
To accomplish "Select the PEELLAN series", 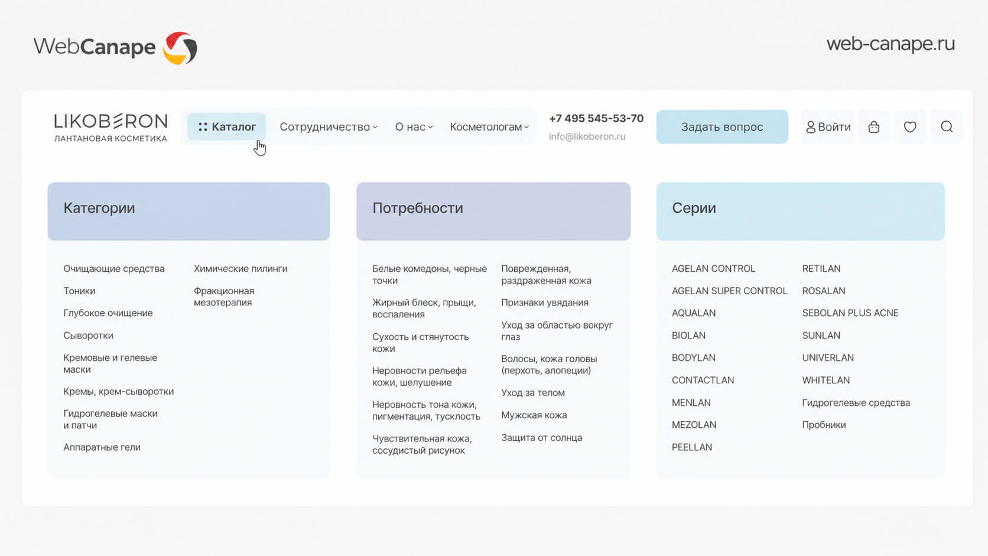I will (692, 447).
